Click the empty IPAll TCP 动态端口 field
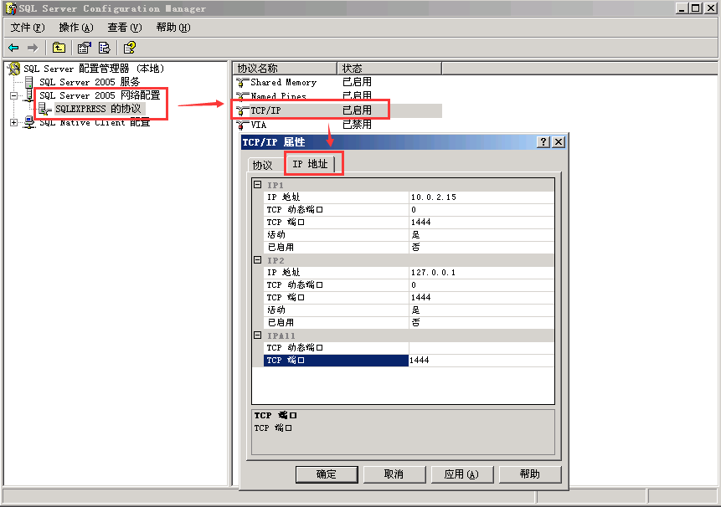The width and height of the screenshot is (721, 507). [x=482, y=348]
